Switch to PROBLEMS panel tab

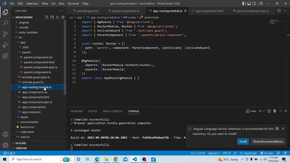(77, 111)
